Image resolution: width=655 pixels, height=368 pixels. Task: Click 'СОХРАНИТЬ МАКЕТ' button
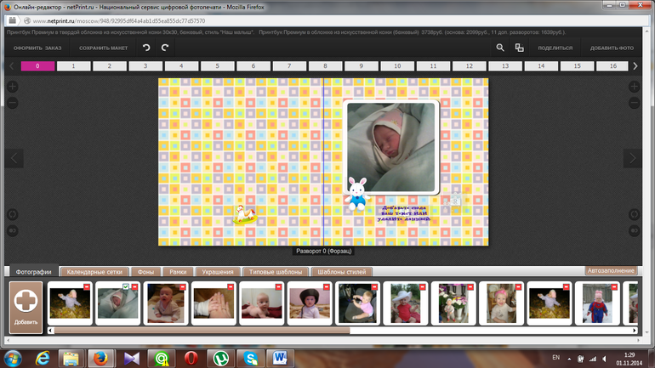pyautogui.click(x=103, y=48)
